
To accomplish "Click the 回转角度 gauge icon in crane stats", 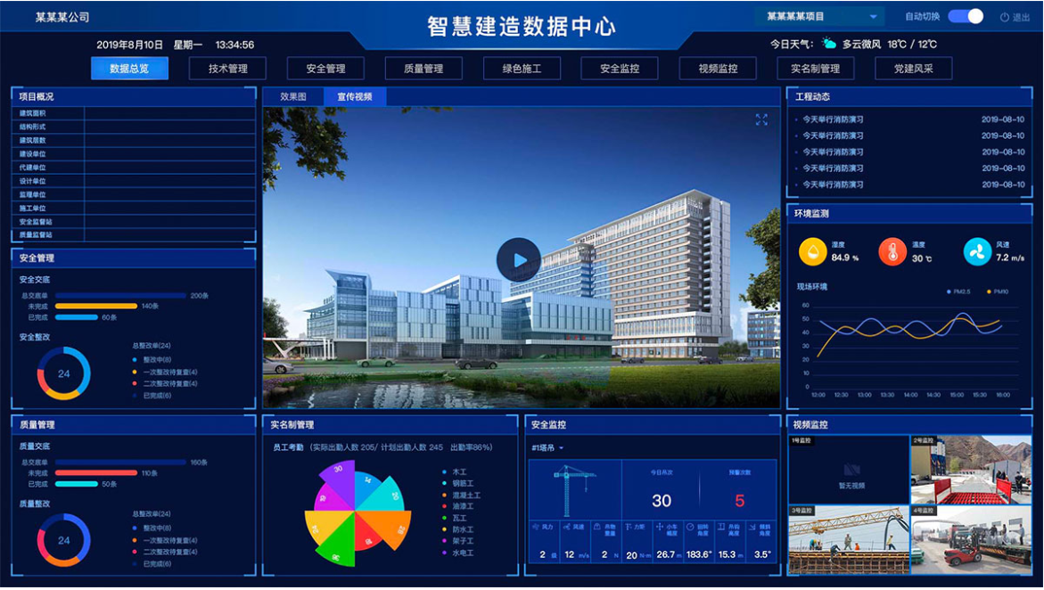I will coord(689,528).
